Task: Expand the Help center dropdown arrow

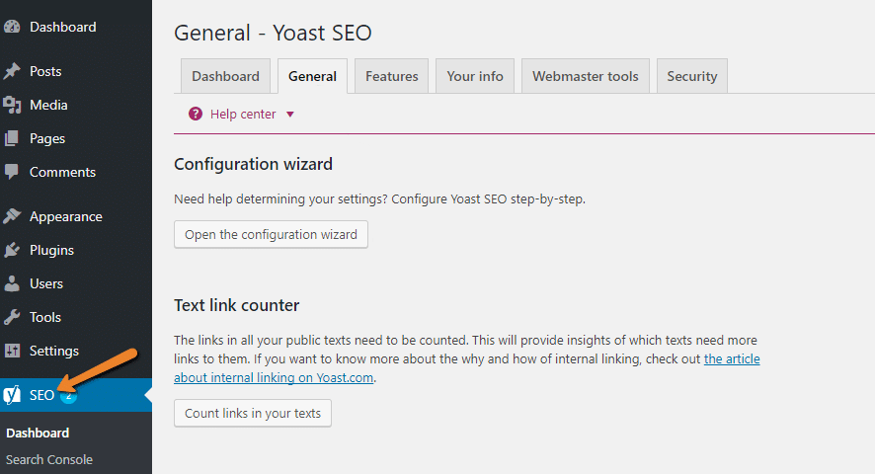Action: [290, 115]
